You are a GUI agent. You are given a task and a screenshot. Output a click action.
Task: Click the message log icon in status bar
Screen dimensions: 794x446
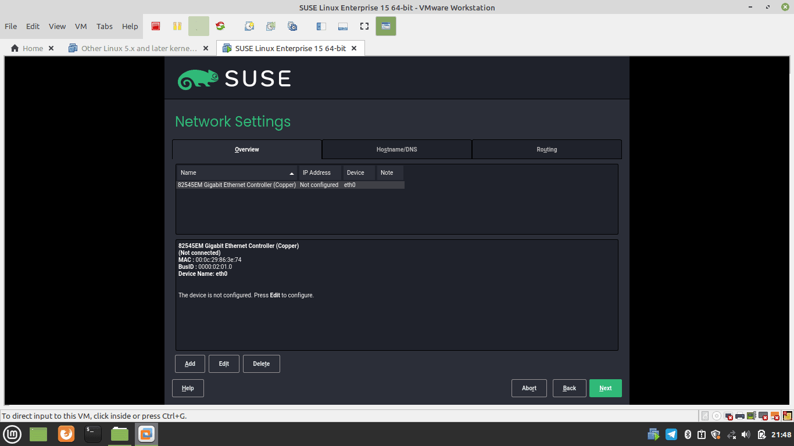(787, 416)
